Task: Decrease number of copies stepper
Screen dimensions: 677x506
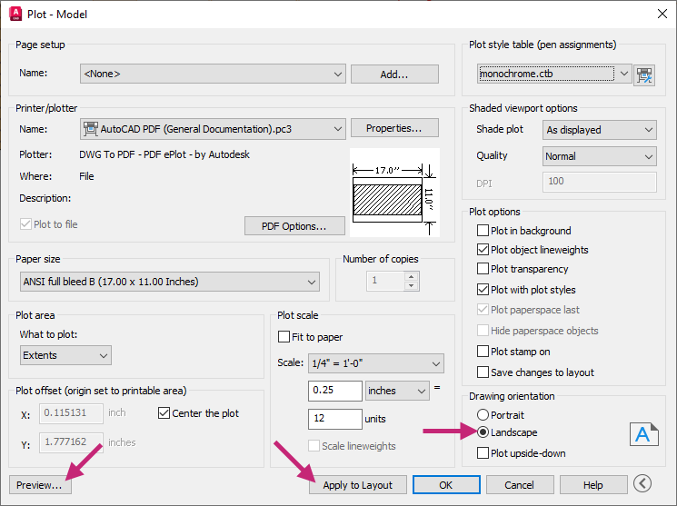Action: point(412,286)
